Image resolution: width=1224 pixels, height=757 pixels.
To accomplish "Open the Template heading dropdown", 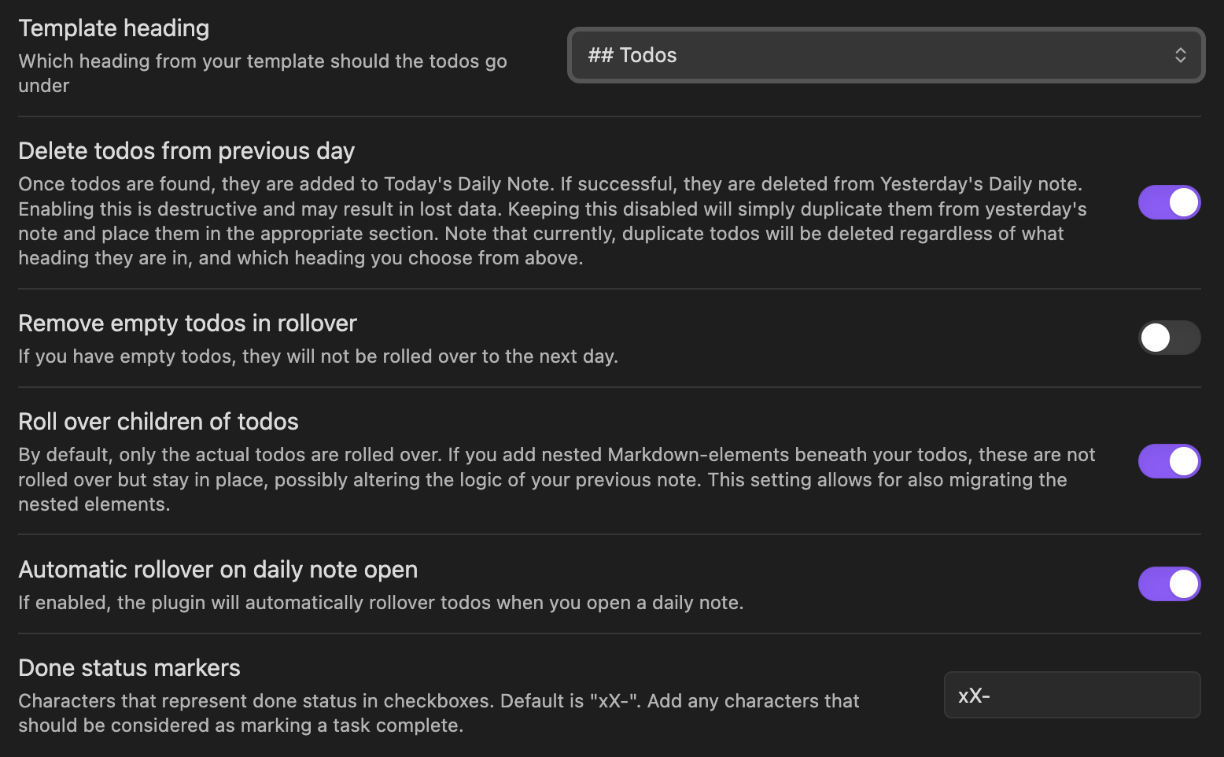I will coord(886,55).
